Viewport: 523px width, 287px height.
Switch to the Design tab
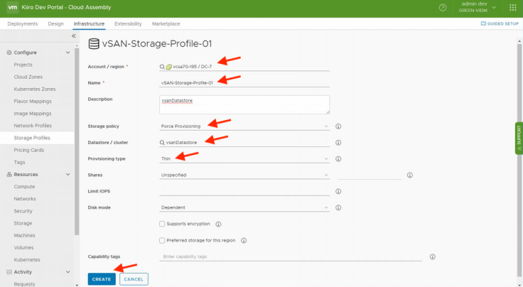55,23
